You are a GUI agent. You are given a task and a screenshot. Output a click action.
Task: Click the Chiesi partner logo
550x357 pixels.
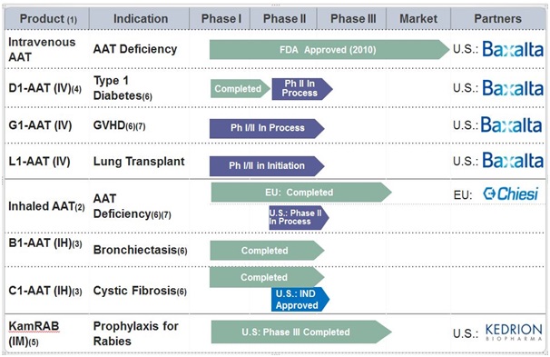tap(510, 193)
